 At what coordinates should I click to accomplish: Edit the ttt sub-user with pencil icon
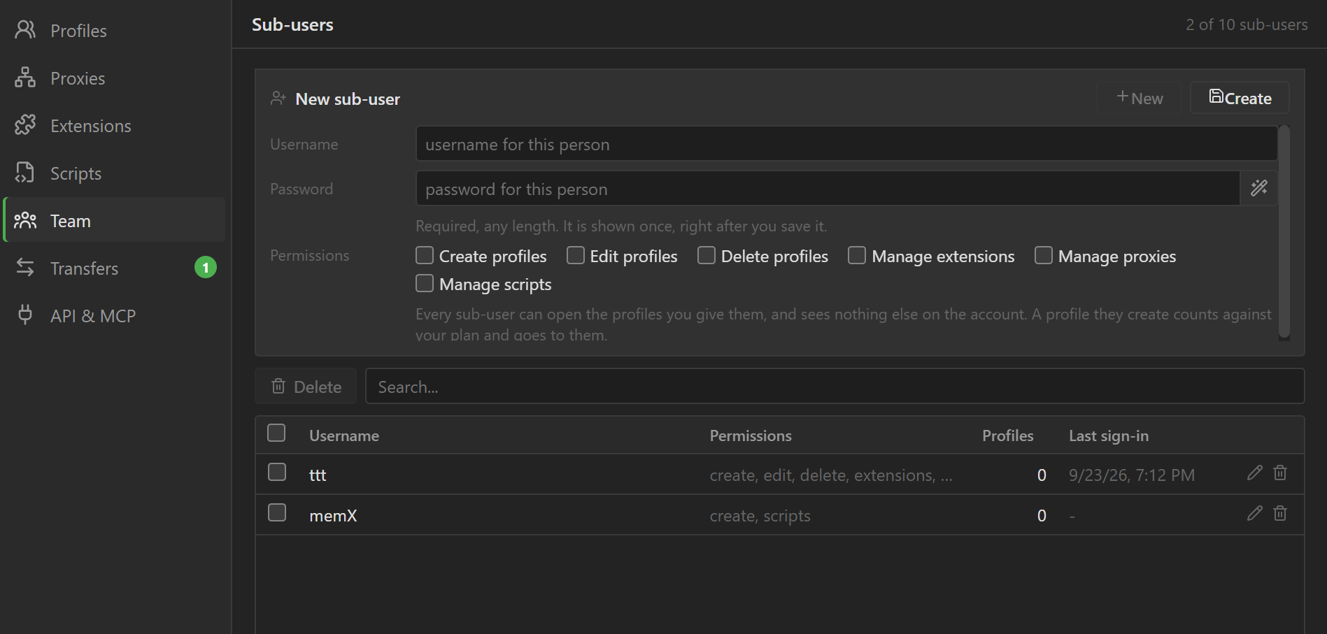point(1255,473)
